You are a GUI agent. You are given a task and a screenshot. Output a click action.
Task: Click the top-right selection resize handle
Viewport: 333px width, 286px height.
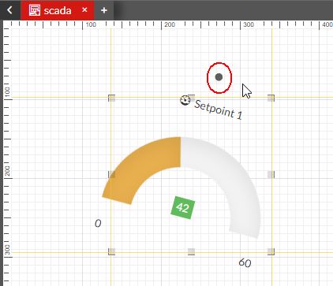tap(271, 98)
